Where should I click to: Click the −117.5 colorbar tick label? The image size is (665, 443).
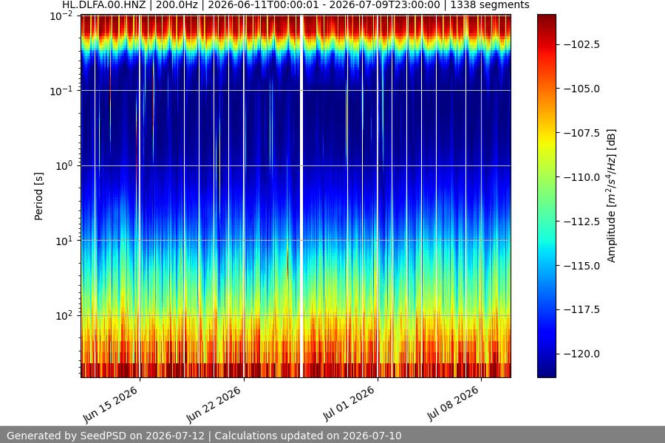(582, 309)
